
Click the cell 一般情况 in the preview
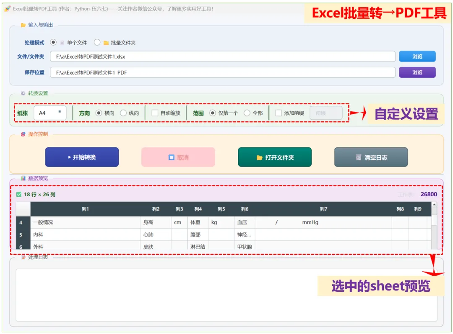click(x=85, y=223)
